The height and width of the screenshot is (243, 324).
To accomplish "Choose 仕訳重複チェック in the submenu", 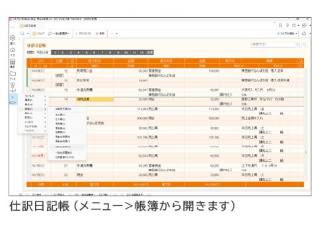I will (67, 157).
